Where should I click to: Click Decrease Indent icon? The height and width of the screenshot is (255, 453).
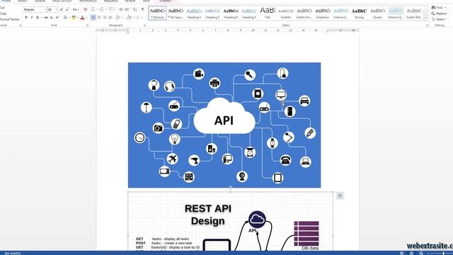tap(121, 9)
